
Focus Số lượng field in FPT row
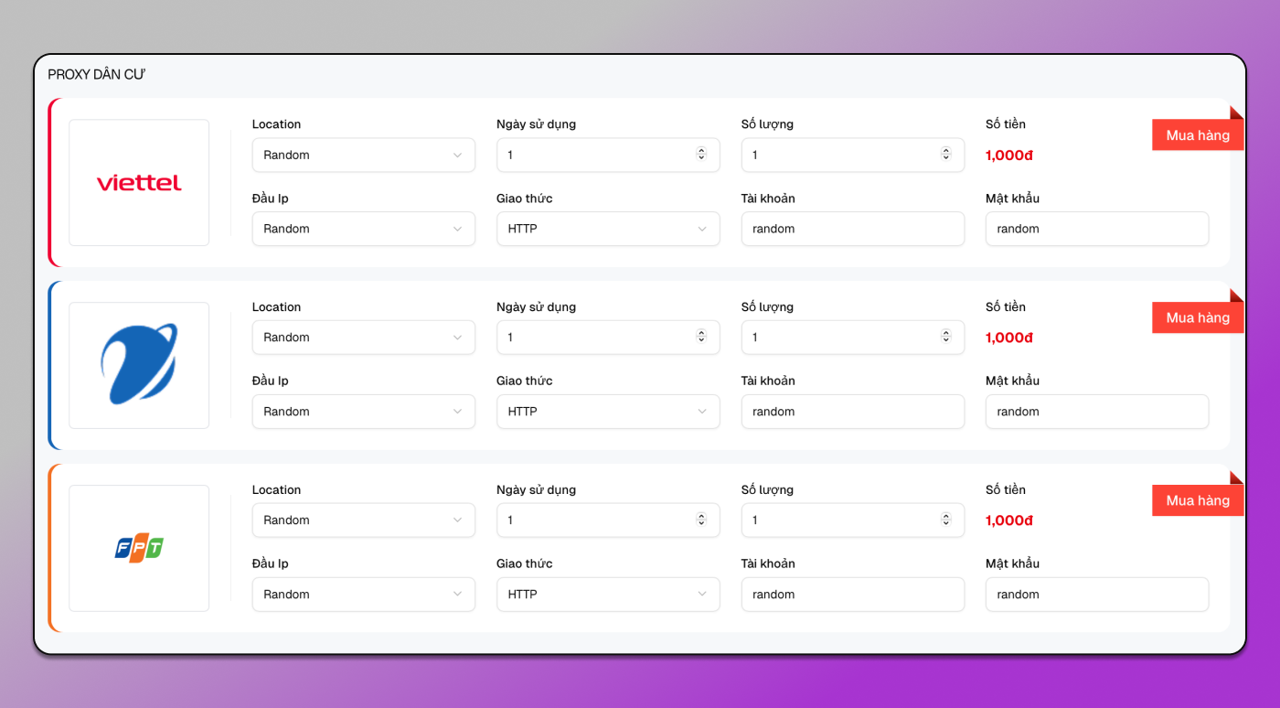pyautogui.click(x=853, y=520)
